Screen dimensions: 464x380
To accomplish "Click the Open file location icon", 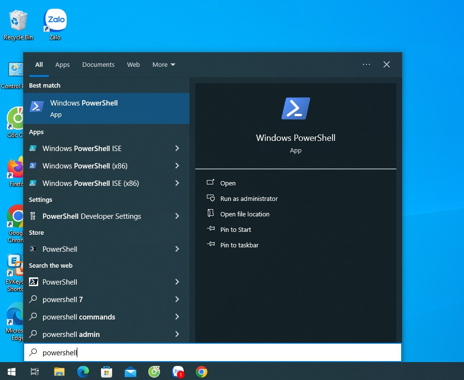I will tap(210, 213).
